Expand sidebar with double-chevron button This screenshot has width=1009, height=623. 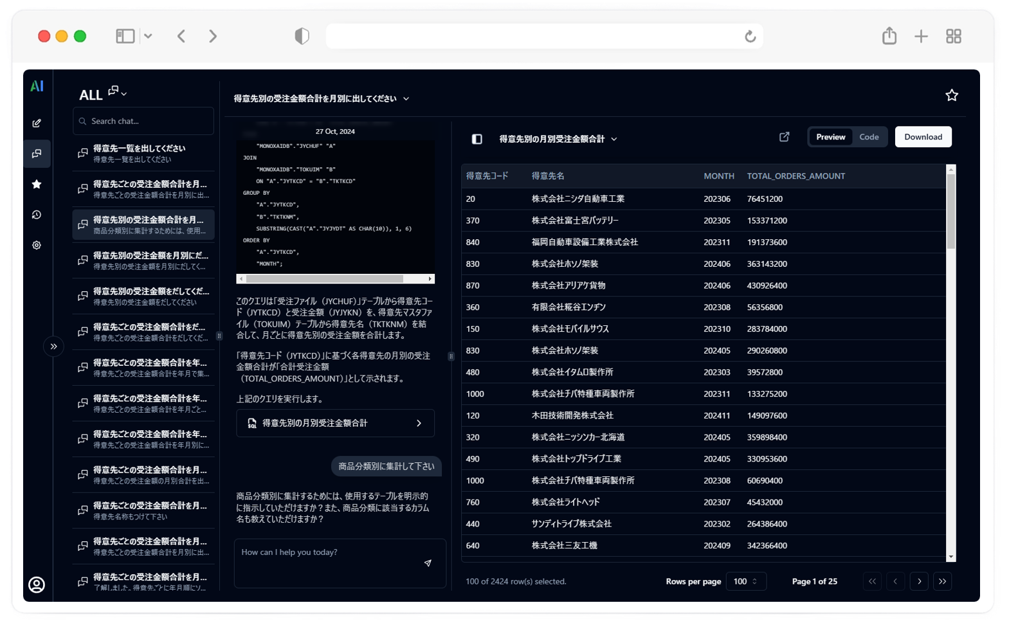tap(54, 347)
